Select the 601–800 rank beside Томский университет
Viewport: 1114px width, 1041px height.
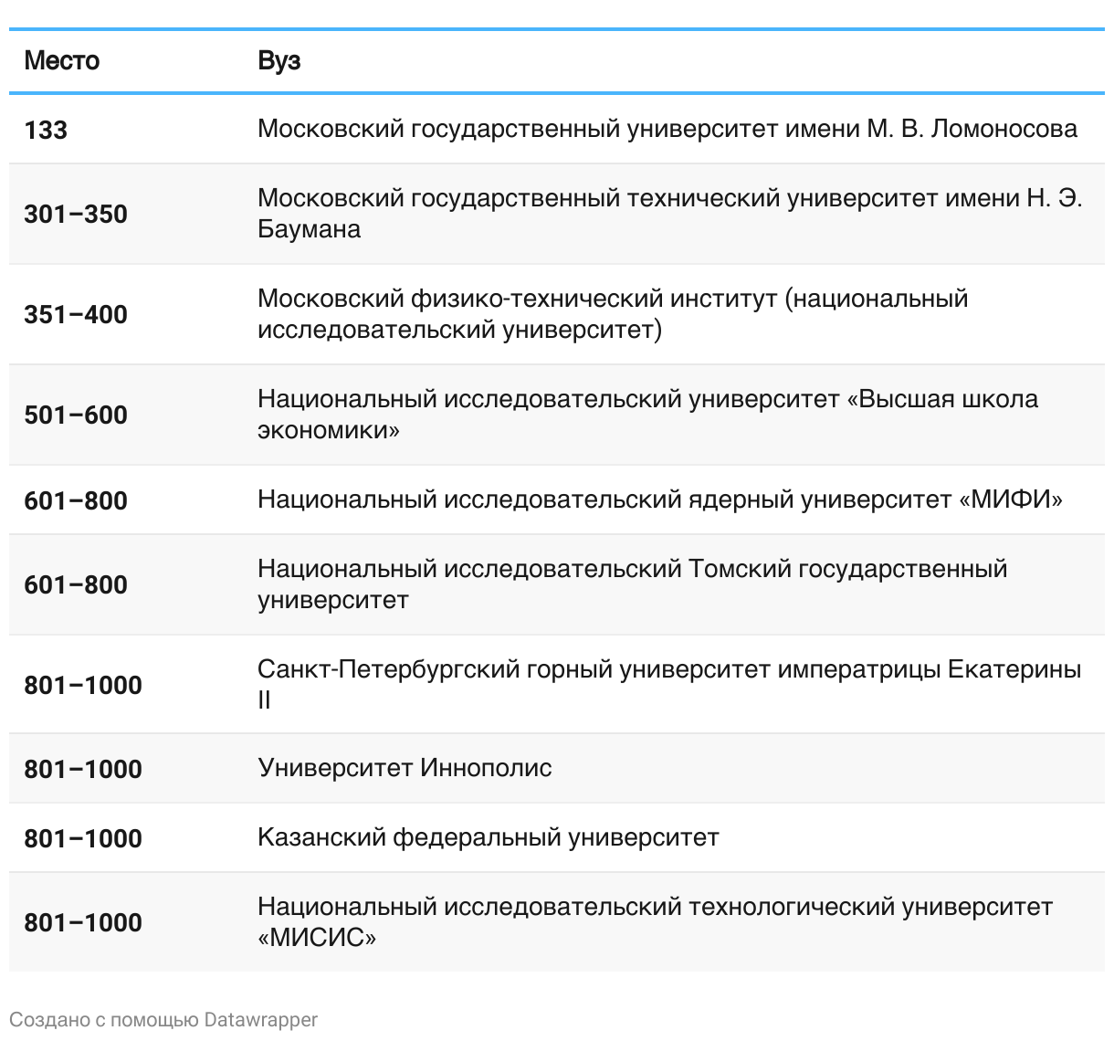tap(76, 584)
